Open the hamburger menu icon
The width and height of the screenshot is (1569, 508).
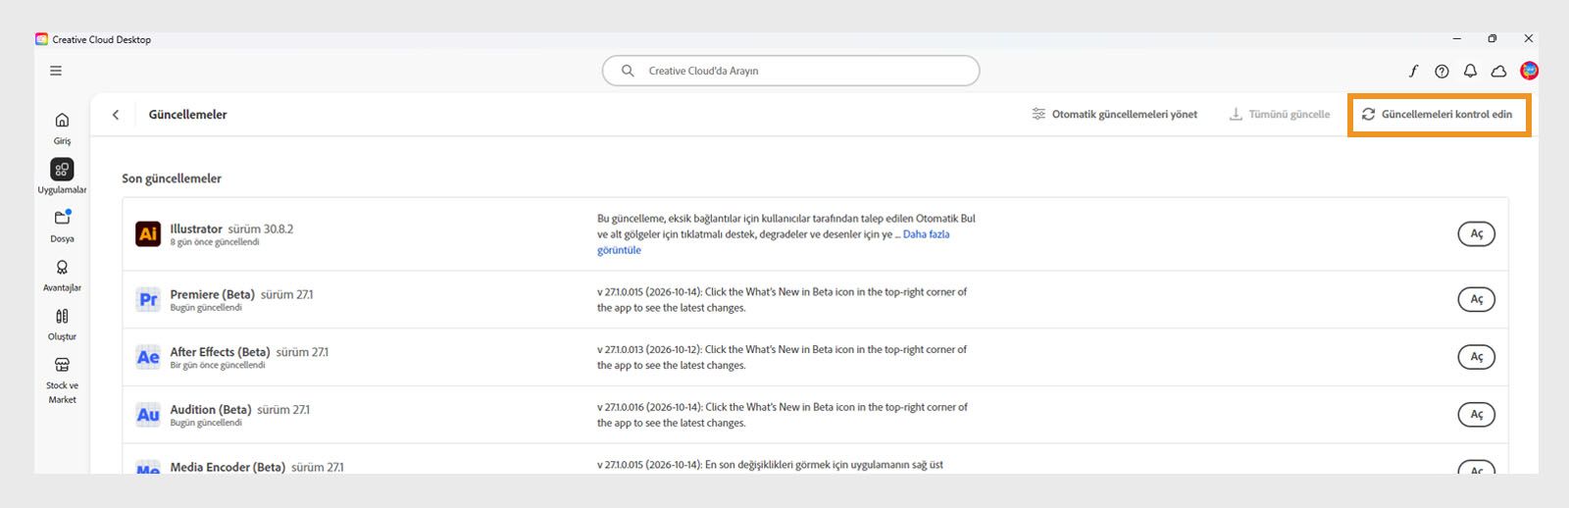click(56, 71)
